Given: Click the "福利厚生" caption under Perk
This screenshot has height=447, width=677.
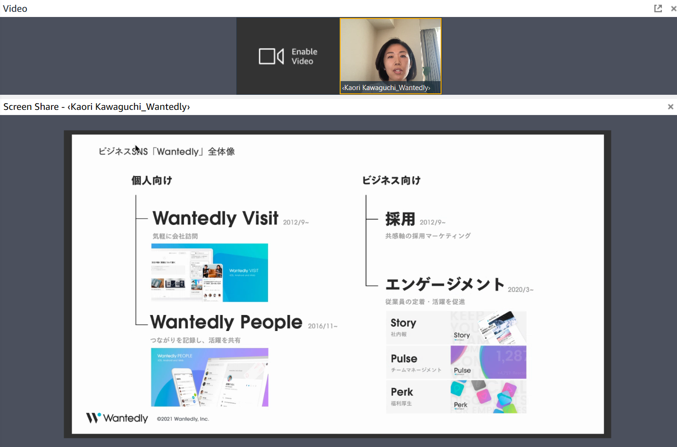Looking at the screenshot, I should tap(401, 404).
